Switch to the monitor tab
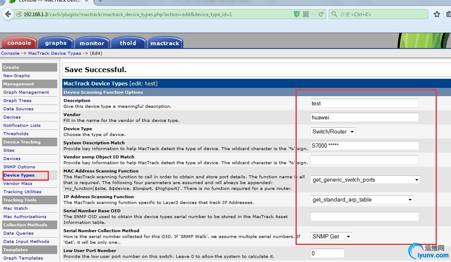The height and width of the screenshot is (262, 451). coord(92,43)
